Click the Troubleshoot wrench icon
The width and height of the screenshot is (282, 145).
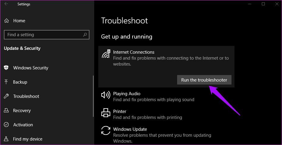point(6,96)
